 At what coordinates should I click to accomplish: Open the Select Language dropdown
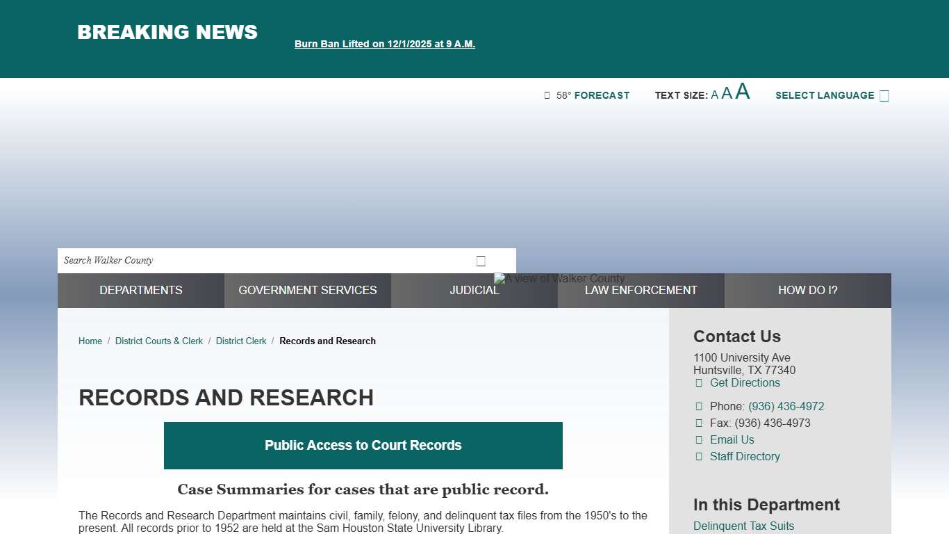point(832,95)
